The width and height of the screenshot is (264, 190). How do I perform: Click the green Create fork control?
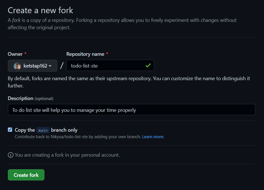pos(26,175)
